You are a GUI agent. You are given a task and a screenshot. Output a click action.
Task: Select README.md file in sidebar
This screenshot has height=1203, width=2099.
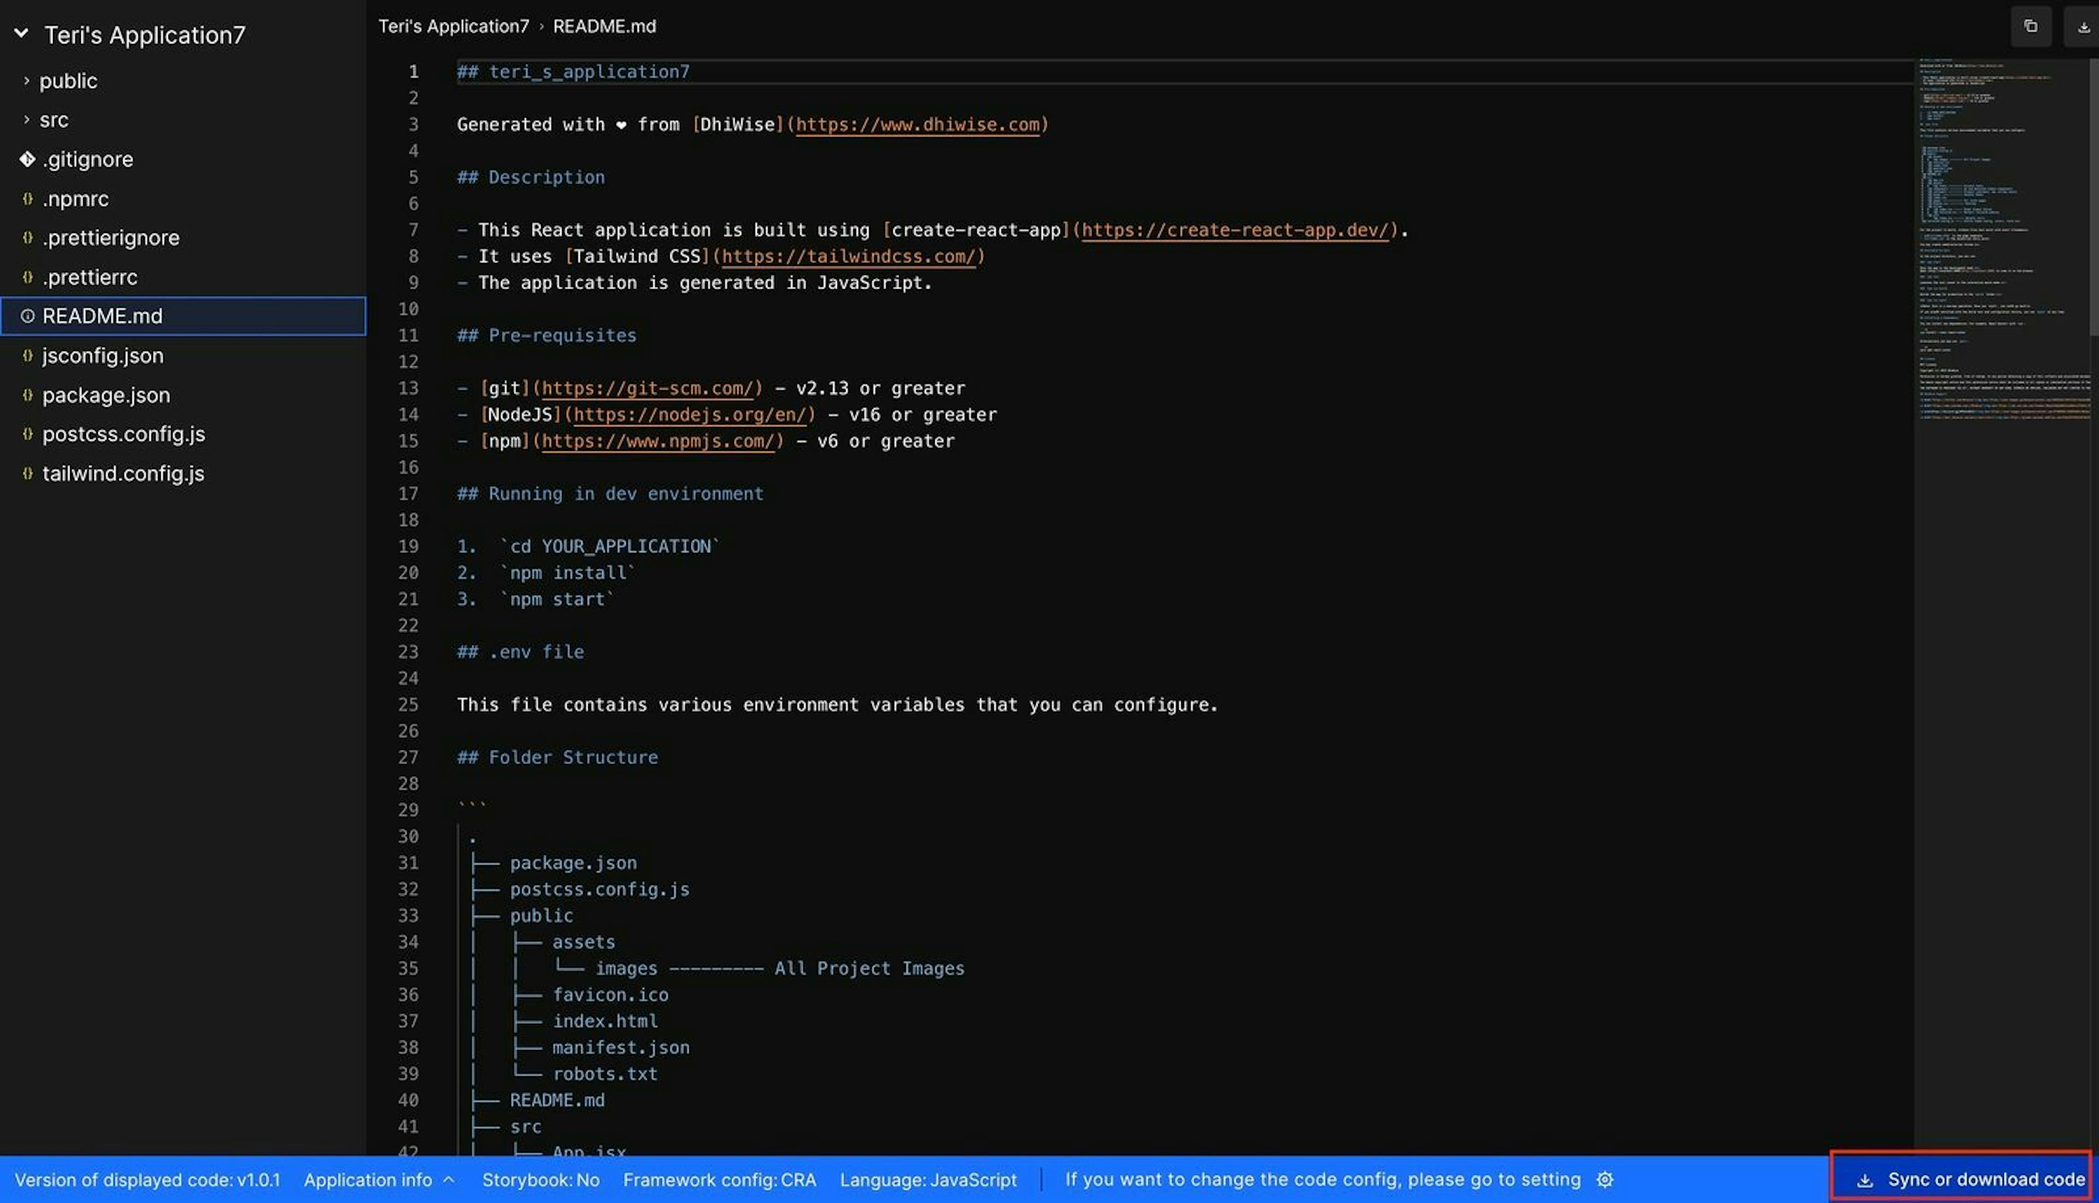(102, 315)
